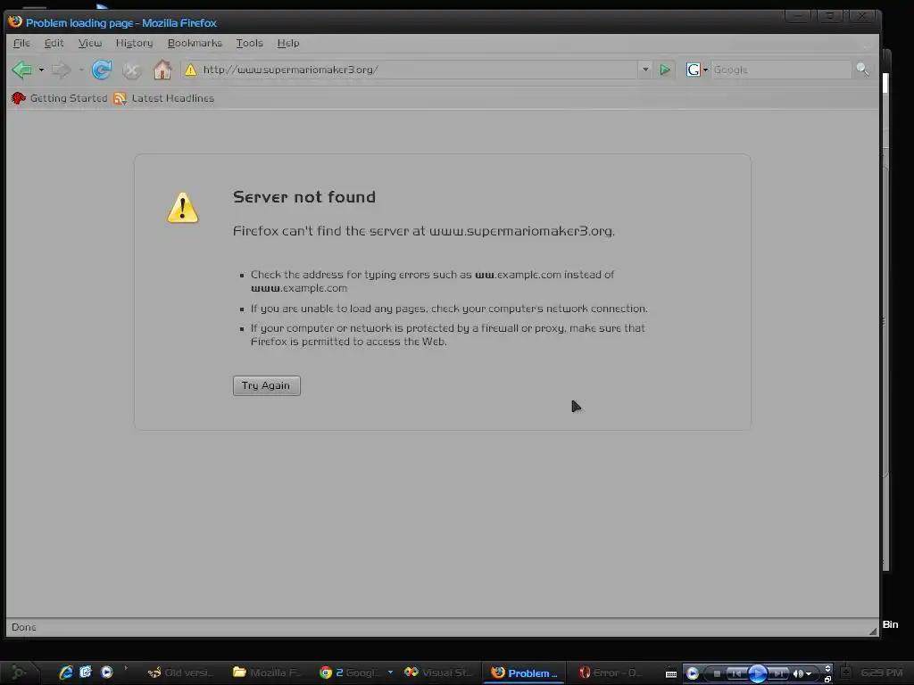Screen dimensions: 914x685
Task: Click the keyboard icon in taskbar
Action: pyautogui.click(x=671, y=674)
